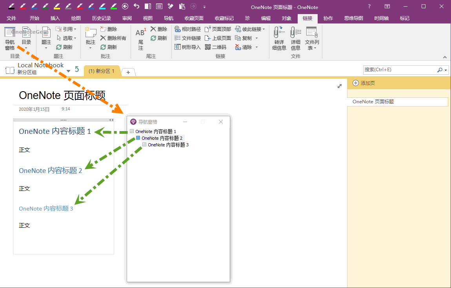The width and height of the screenshot is (451, 288).
Task: Add a new section with plus tab
Action: (128, 72)
